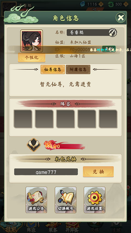
Task: Select the fifth empty 阵容 slot
Action: (x=108, y=119)
